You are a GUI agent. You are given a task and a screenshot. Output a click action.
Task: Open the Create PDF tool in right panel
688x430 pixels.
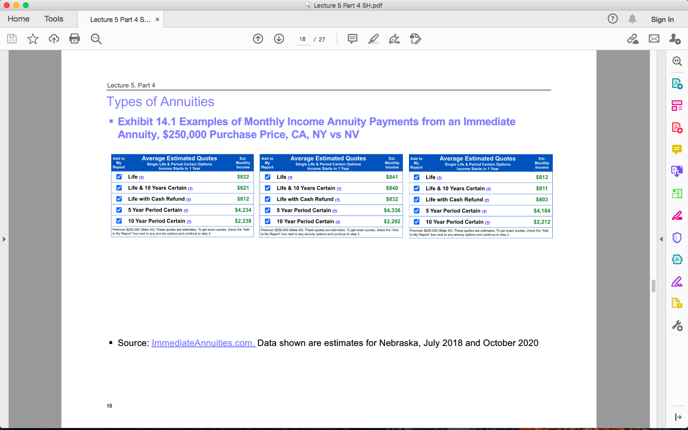coord(677,128)
